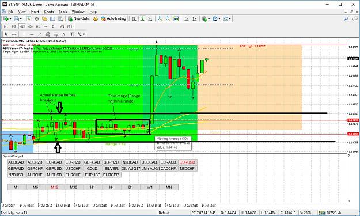Screen dimensions: 360x216
Task: Open the Window menu
Action: (78, 12)
